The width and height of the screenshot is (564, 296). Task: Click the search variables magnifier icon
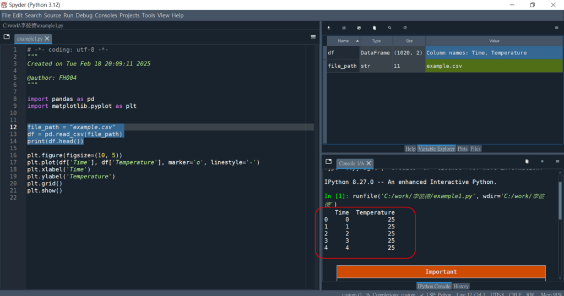(x=389, y=28)
